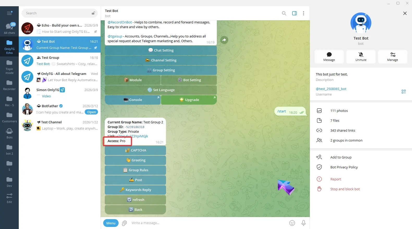This screenshot has width=412, height=229.
Task: Open the Test Group chat
Action: (60, 61)
